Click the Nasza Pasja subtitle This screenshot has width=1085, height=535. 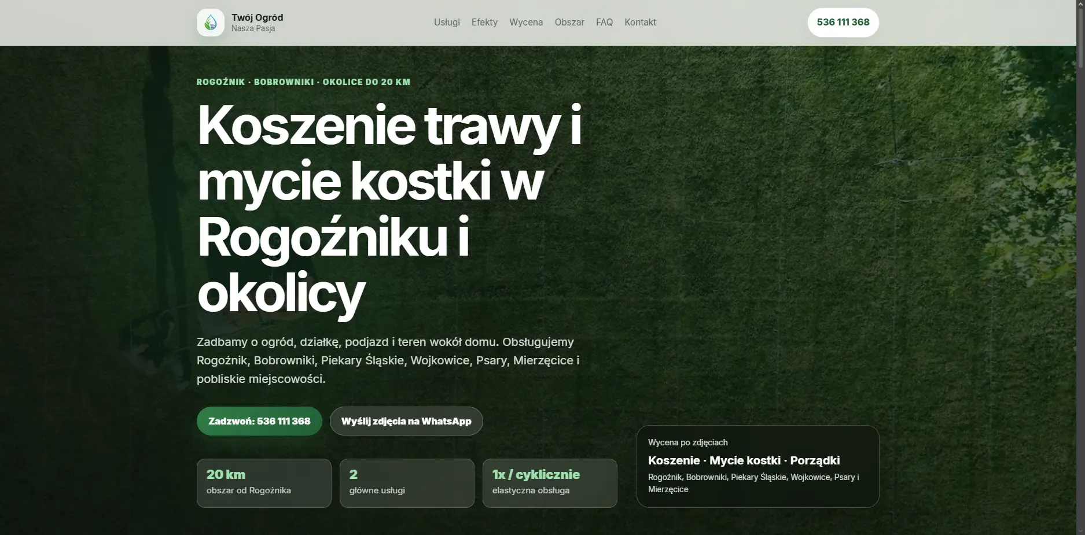[x=253, y=28]
